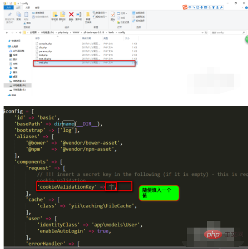Click the Rename icon in ribbon

coord(79,15)
